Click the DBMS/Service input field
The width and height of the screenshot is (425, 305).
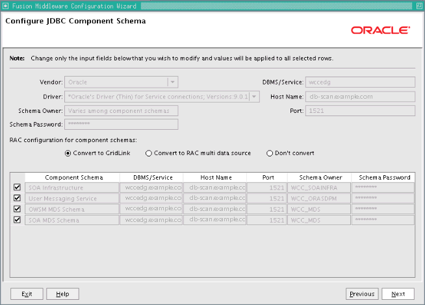pyautogui.click(x=360, y=82)
